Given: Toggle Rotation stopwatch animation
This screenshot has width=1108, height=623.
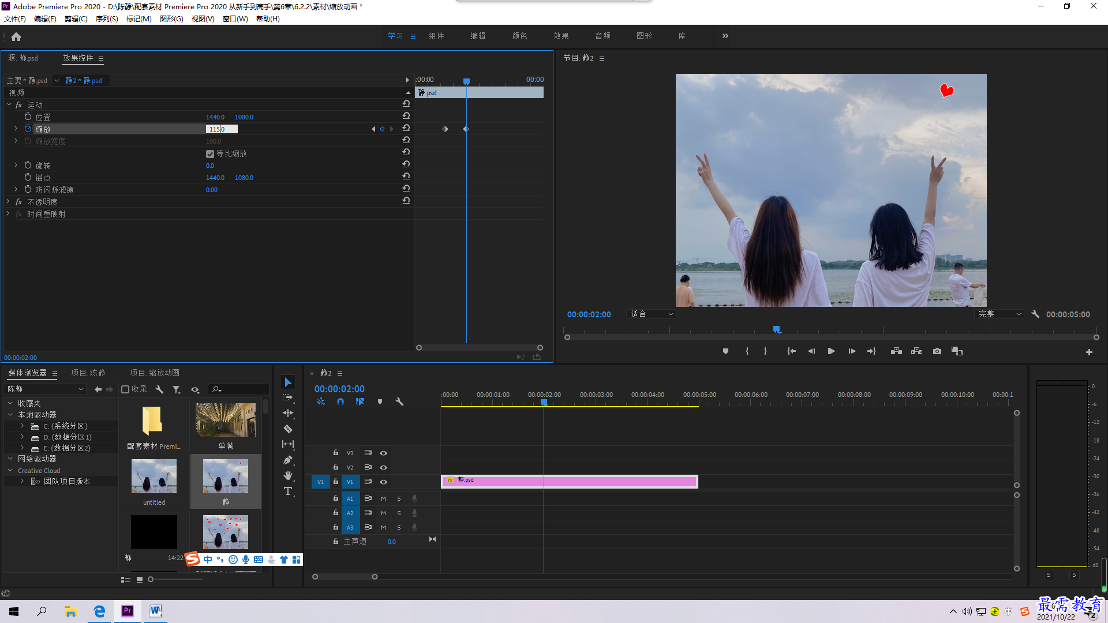Looking at the screenshot, I should tap(28, 166).
